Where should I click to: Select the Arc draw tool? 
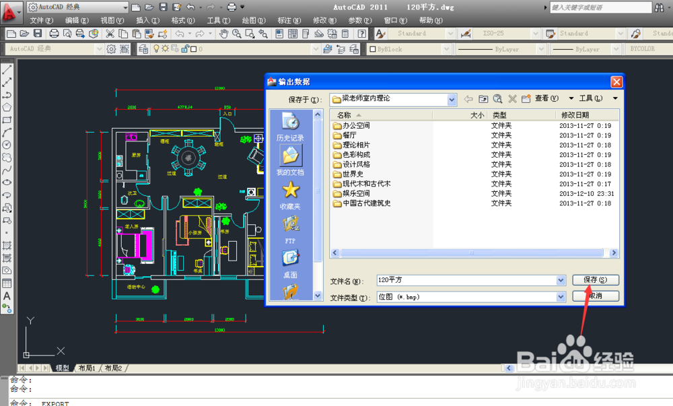coord(7,132)
